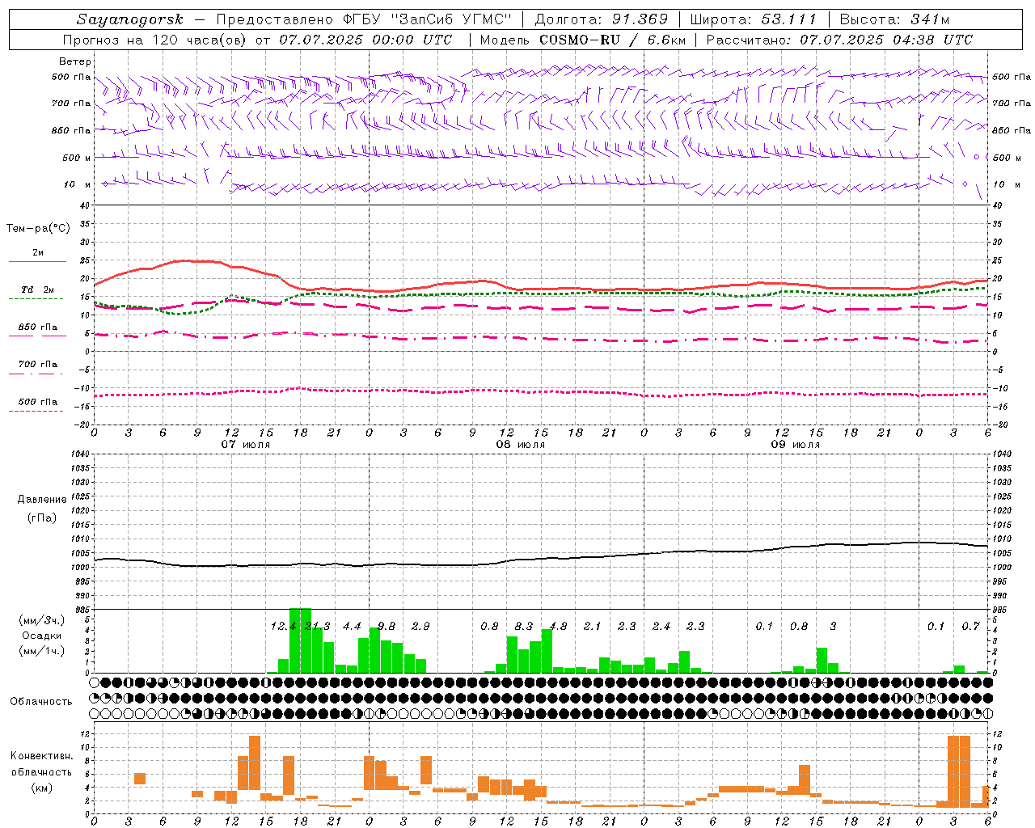Select the "(мм/1ч.)" unit label
This screenshot has height=828, width=1035.
(41, 651)
